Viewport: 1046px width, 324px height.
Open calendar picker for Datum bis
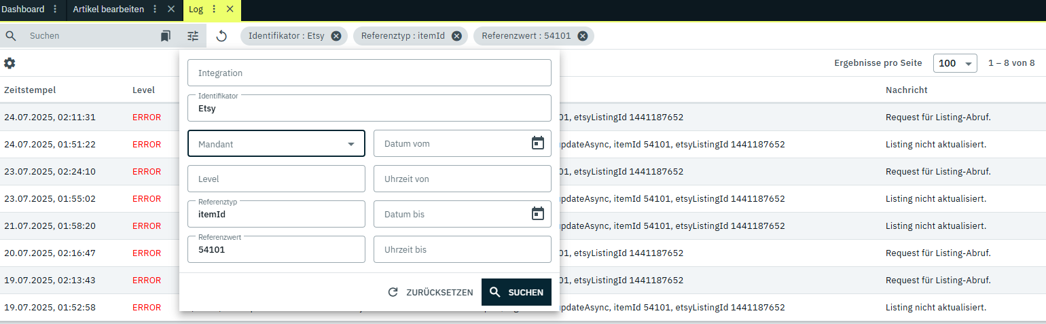coord(538,214)
